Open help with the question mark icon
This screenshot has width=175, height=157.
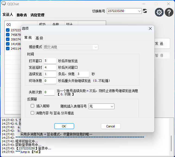169,12
